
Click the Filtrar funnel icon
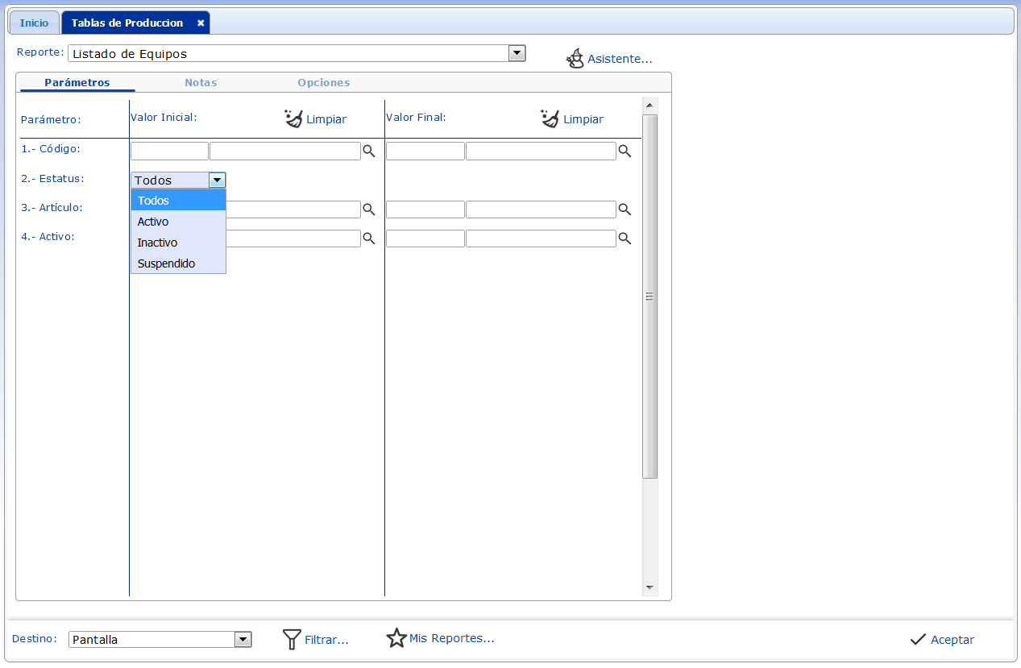tap(292, 639)
